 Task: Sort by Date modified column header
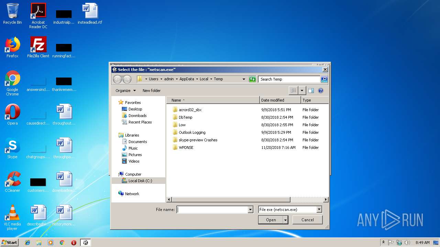(280, 100)
